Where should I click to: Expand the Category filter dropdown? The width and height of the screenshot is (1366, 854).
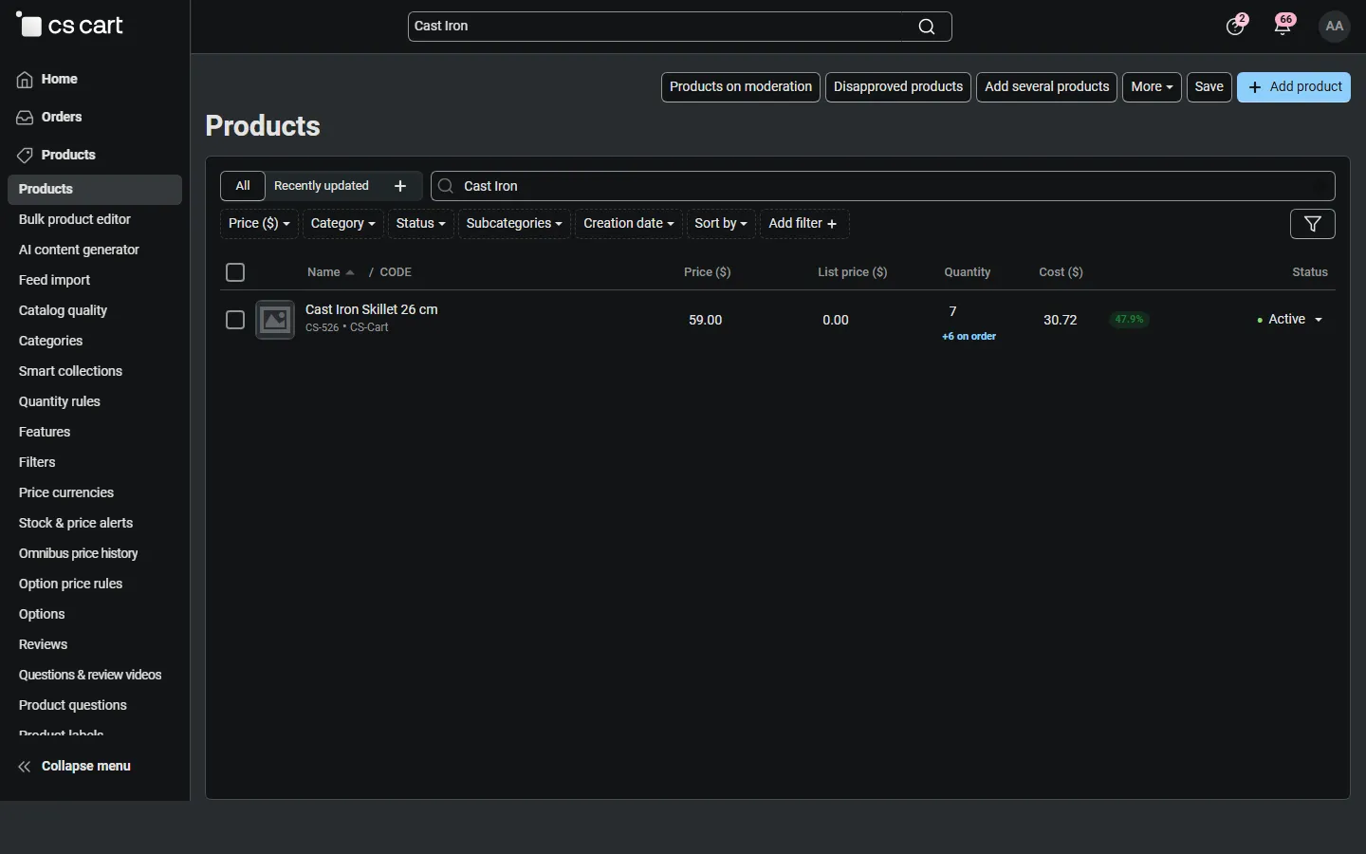(343, 224)
